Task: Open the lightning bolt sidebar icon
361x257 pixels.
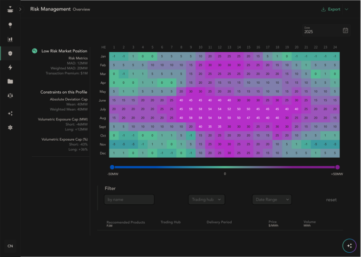Action: pyautogui.click(x=10, y=67)
